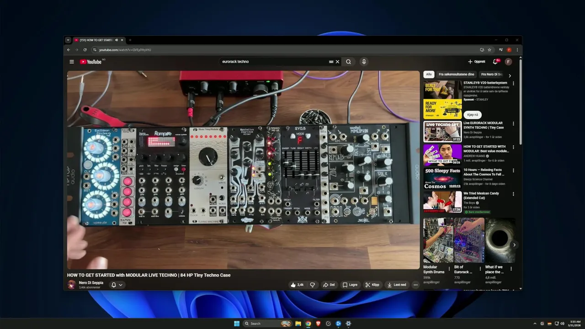Viewport: 585px width, 329px height.
Task: Reload the page in browser
Action: tap(85, 50)
